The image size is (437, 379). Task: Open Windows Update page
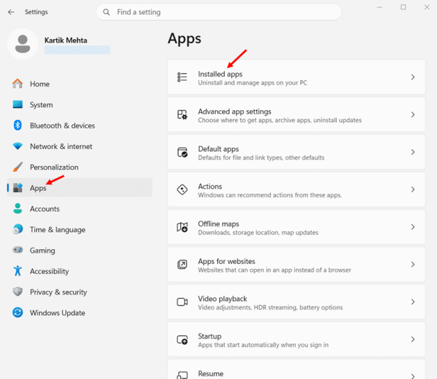80,312
